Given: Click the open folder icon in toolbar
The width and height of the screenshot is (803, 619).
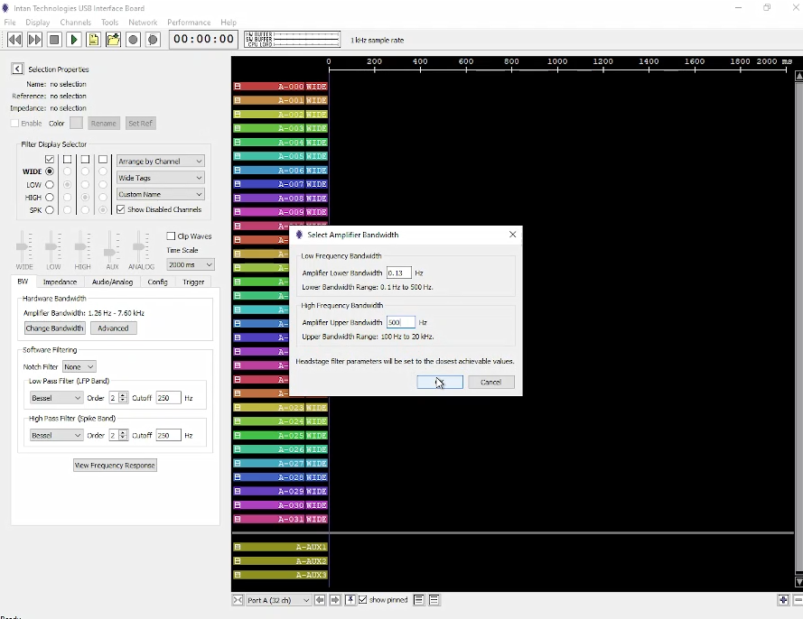Looking at the screenshot, I should click(x=113, y=40).
